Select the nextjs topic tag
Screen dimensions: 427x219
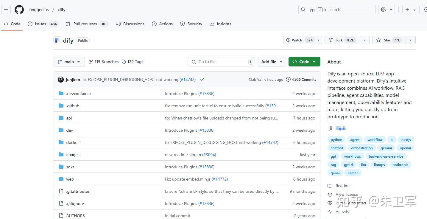406,140
